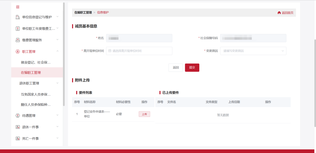Collapse the sidebar navigation menu icon
316x153 pixels.
(18, 7)
